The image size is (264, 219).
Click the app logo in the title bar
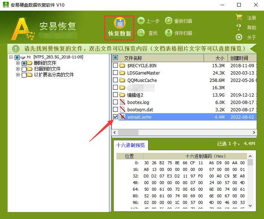click(6, 5)
